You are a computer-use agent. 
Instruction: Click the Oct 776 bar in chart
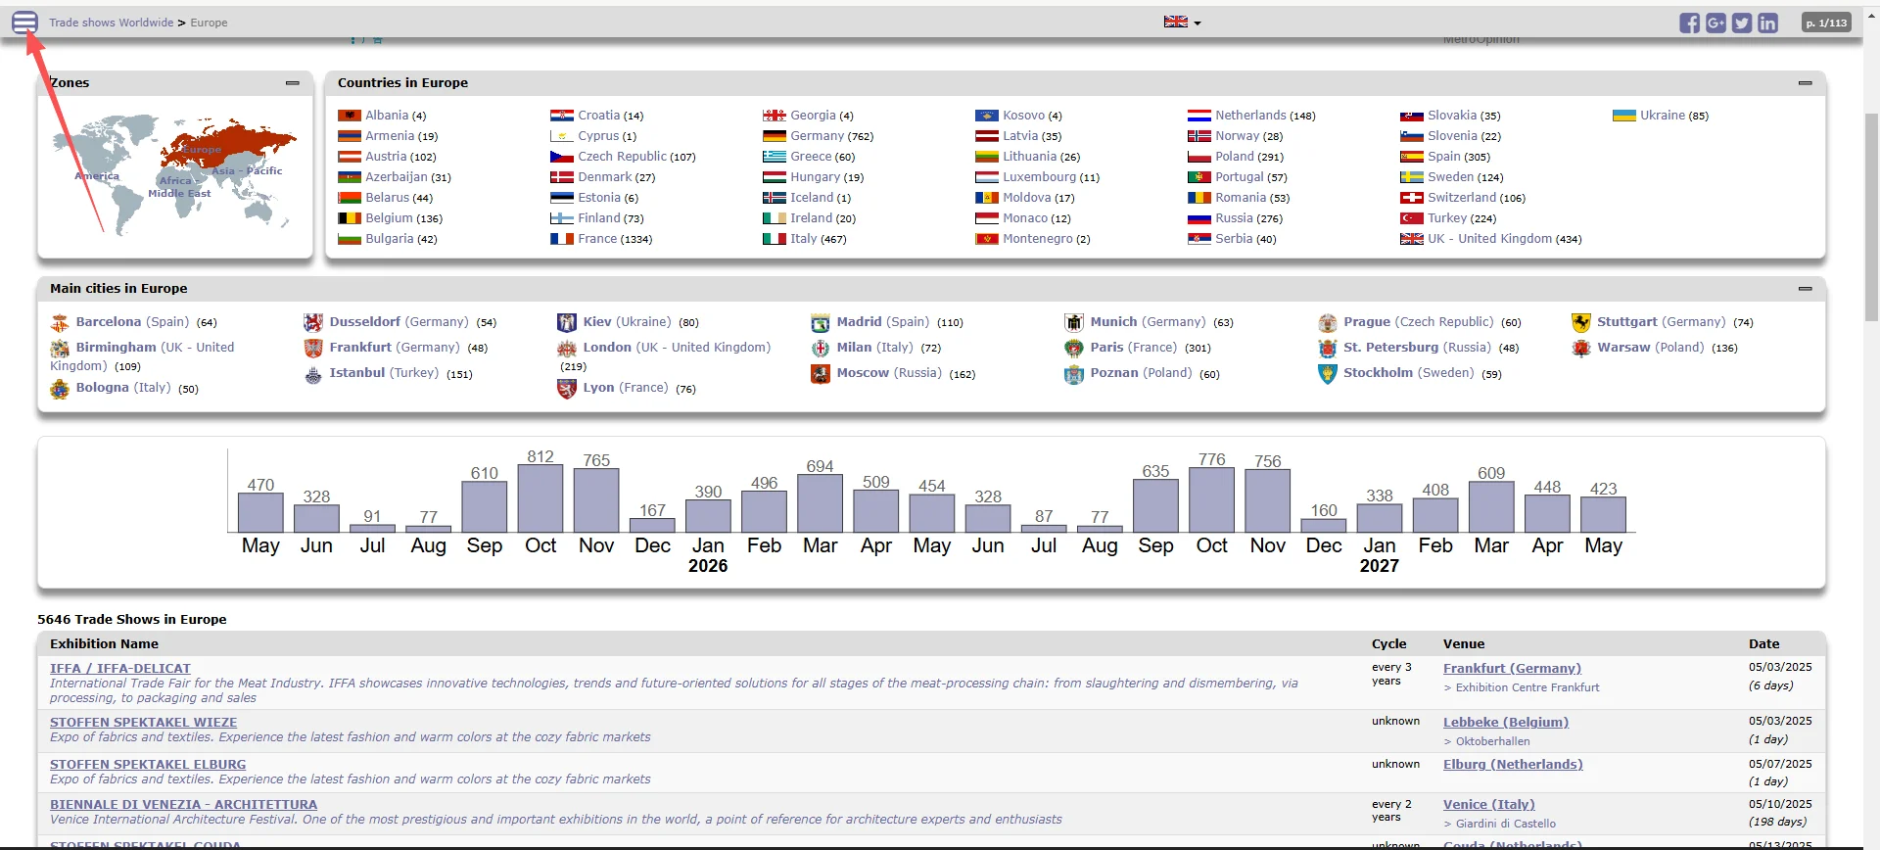coord(1211,499)
